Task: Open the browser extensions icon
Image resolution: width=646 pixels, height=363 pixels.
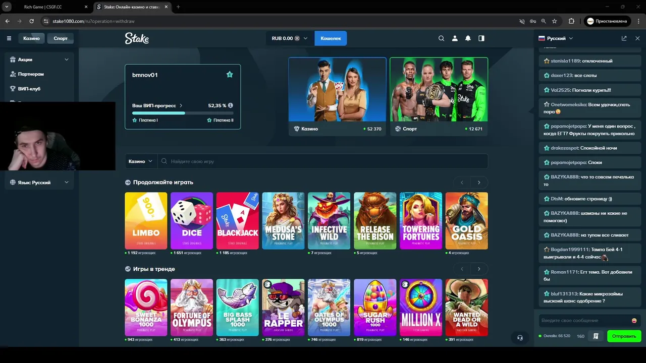Action: (x=571, y=21)
